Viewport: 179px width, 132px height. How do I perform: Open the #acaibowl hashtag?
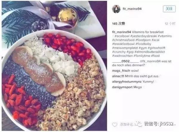click(x=122, y=36)
